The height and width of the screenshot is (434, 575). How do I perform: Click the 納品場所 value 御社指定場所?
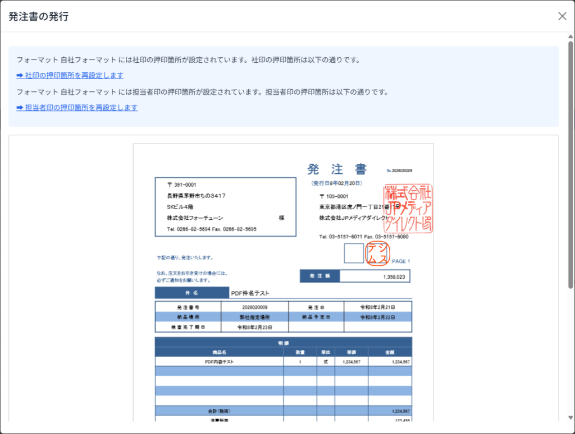(254, 317)
